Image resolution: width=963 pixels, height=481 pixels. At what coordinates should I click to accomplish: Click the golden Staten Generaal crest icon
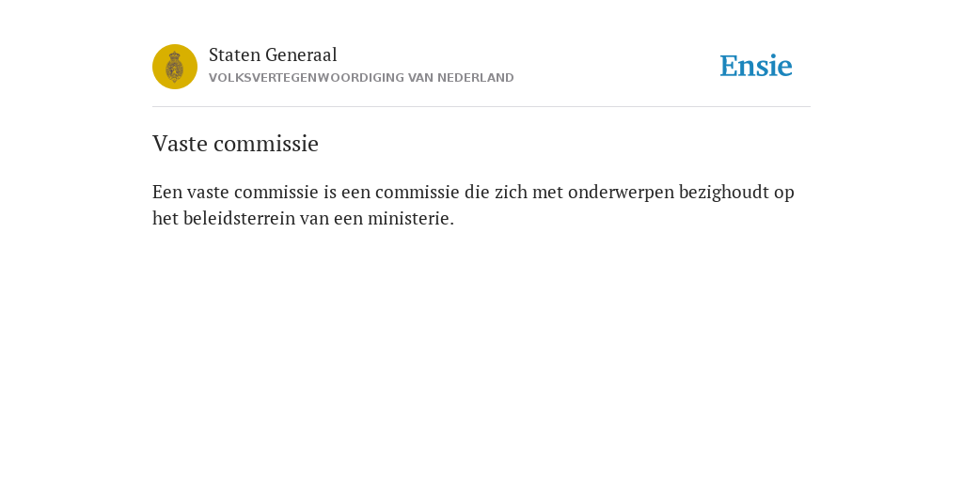coord(175,67)
